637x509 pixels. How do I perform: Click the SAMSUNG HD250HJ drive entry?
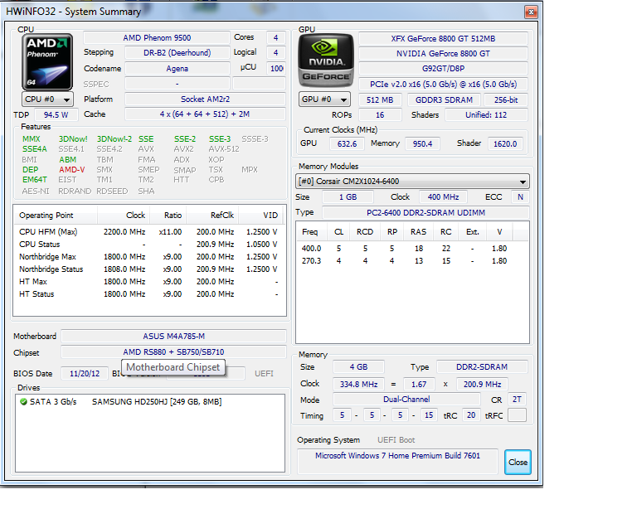[157, 402]
